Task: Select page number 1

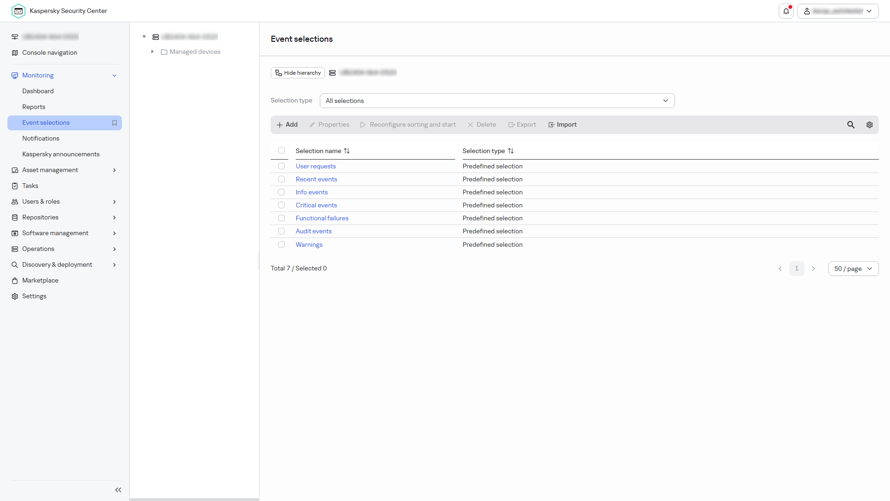Action: pyautogui.click(x=797, y=269)
